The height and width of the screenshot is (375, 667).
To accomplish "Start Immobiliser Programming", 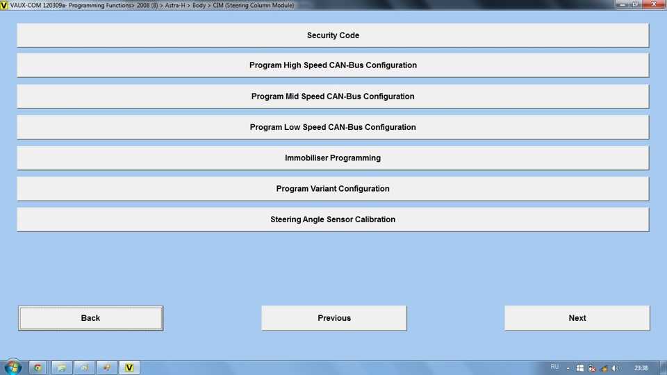I will 333,158.
